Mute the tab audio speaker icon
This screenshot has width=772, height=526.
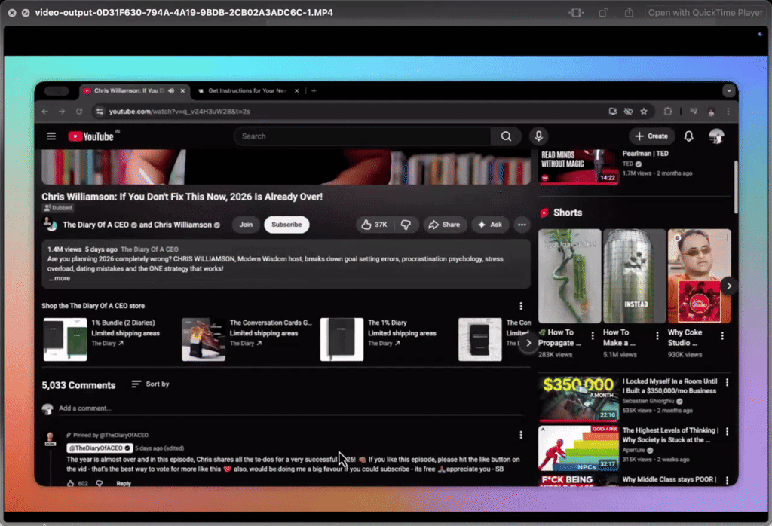171,90
